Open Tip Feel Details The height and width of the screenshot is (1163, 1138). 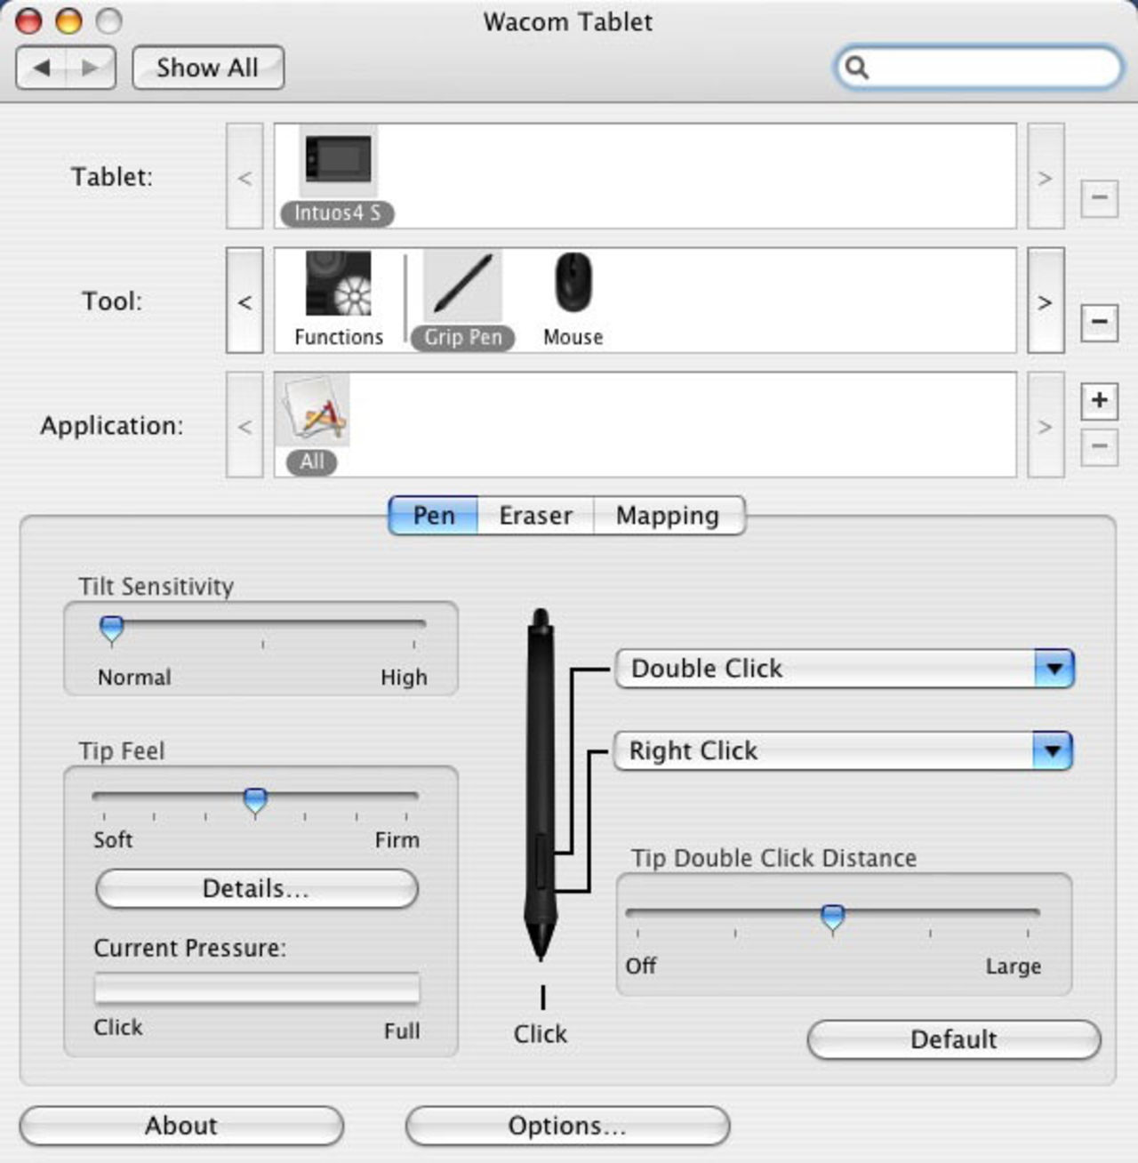pos(256,888)
